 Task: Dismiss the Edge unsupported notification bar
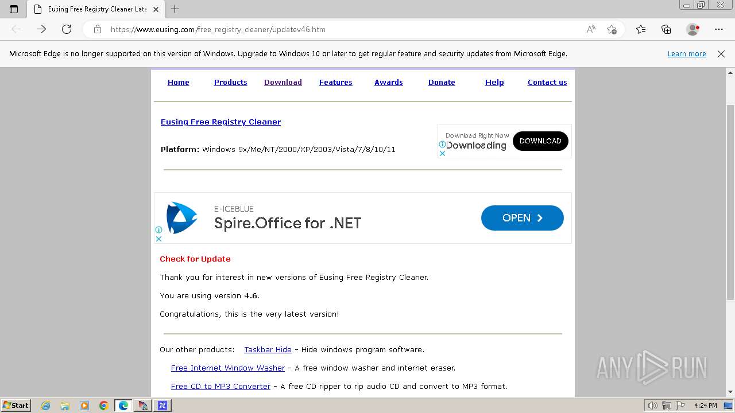click(721, 54)
